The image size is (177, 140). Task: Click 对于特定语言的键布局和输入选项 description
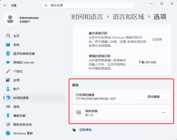click(x=96, y=99)
